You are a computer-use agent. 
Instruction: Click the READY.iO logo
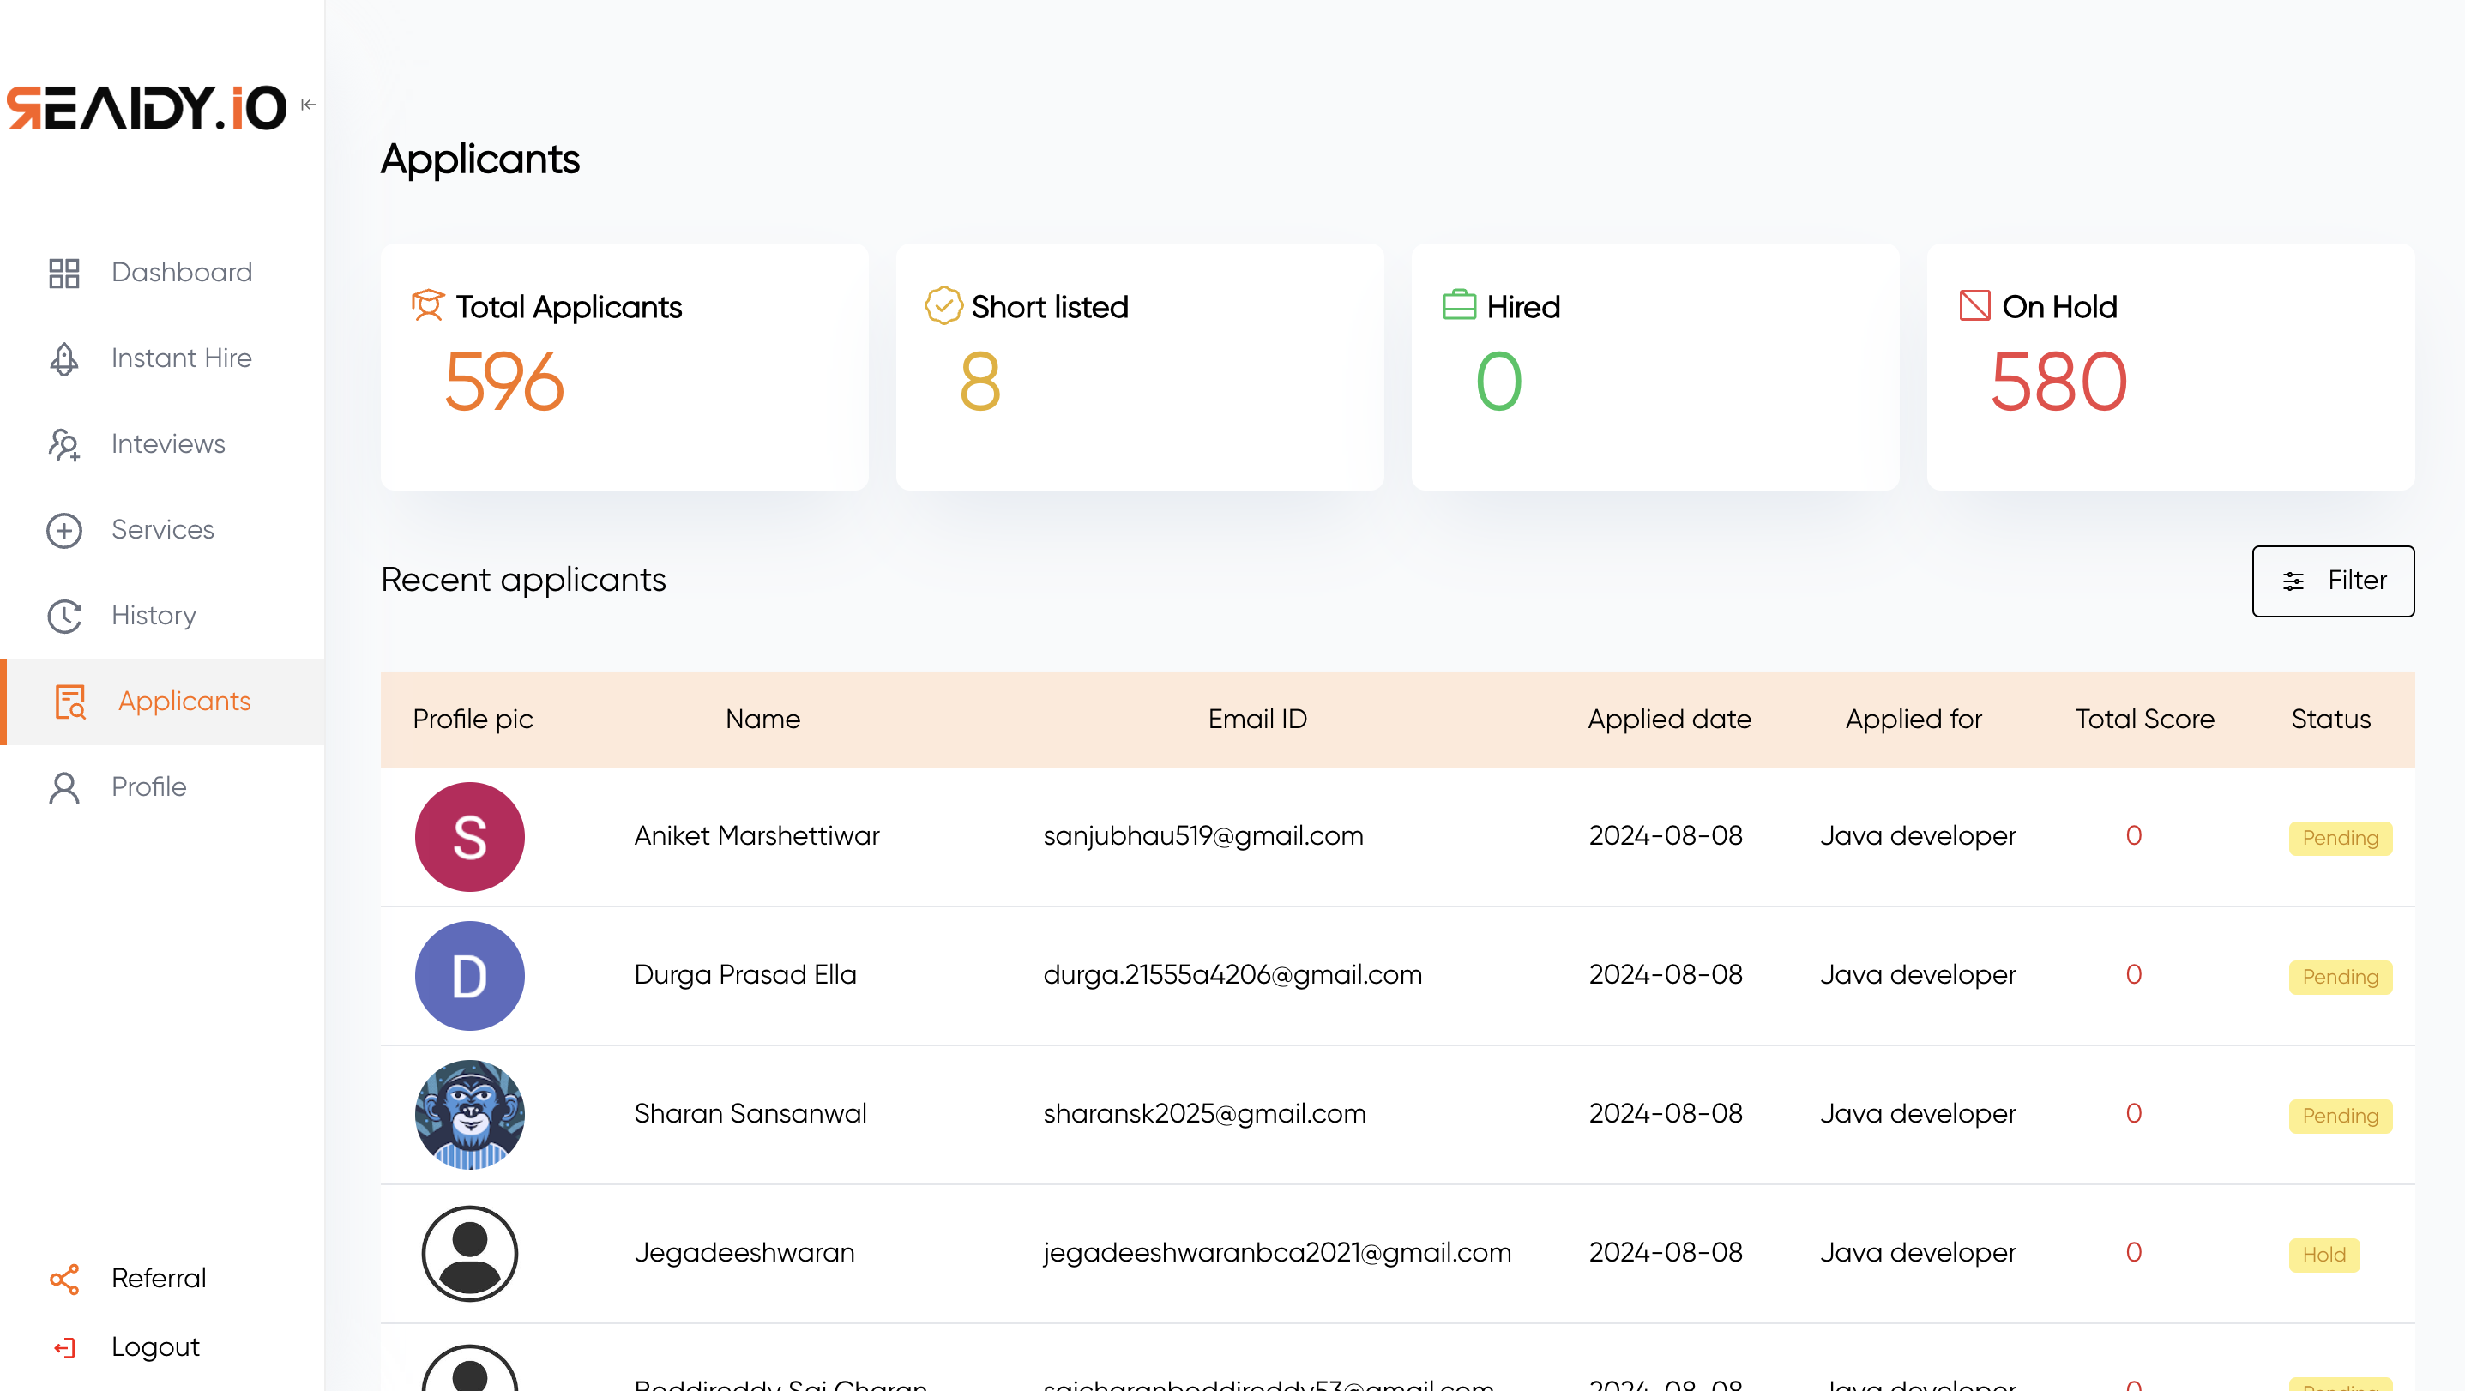(x=147, y=106)
